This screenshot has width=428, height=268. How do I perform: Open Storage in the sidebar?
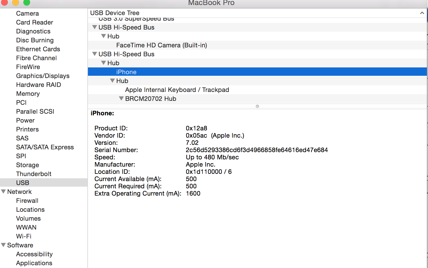(28, 165)
